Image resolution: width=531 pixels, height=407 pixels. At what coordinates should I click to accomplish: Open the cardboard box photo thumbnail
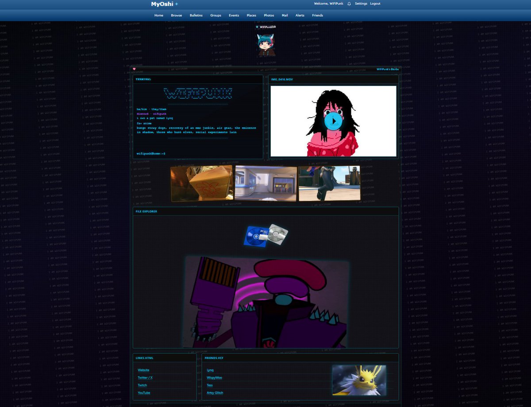pos(202,183)
